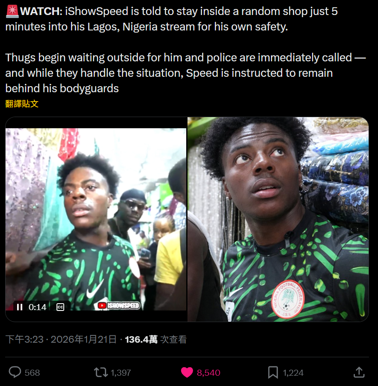Viewport: 378px width, 386px height.
Task: Toggle the bookmark icon for this post
Action: [x=273, y=372]
